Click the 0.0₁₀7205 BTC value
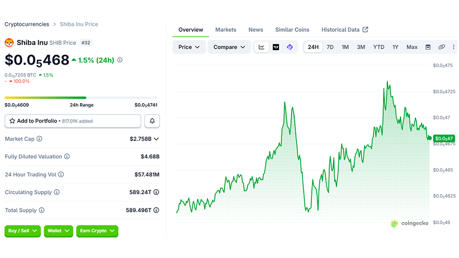The width and height of the screenshot is (459, 258). click(20, 75)
